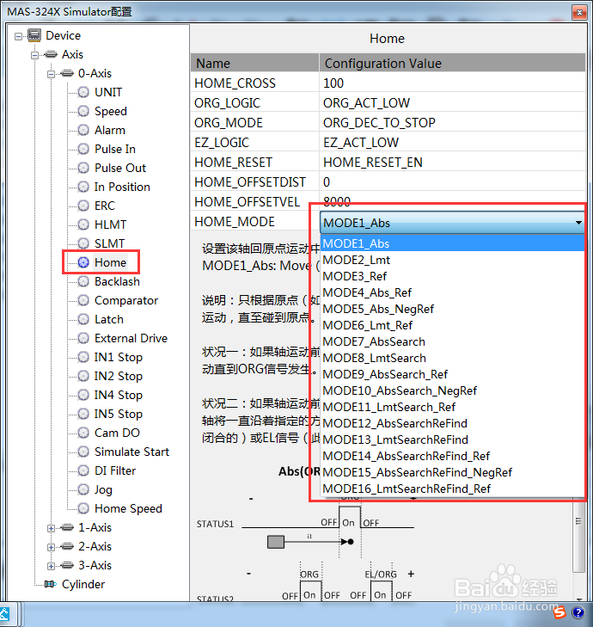The height and width of the screenshot is (627, 593).
Task: Select MODE8_LmtSearch option
Action: click(x=452, y=358)
